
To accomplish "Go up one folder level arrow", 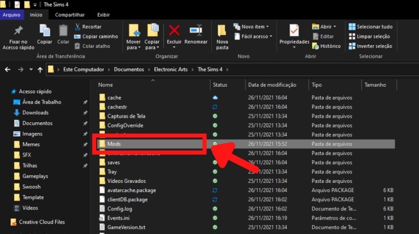I will 40,69.
